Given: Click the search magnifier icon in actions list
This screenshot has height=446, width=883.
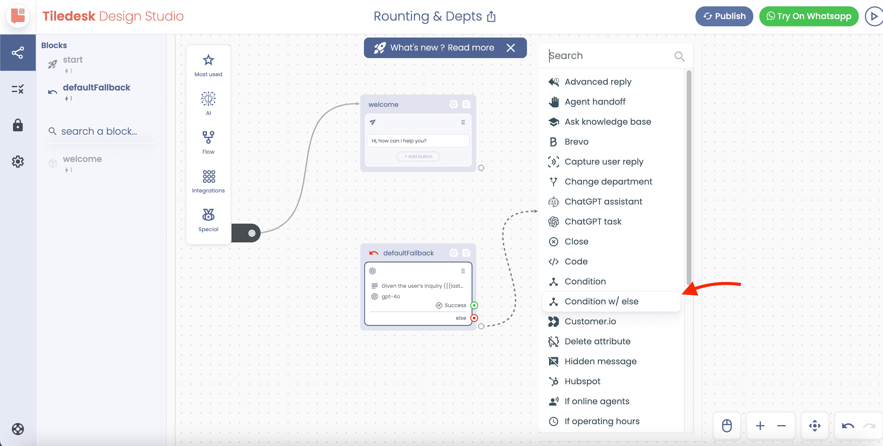Looking at the screenshot, I should click(x=679, y=56).
